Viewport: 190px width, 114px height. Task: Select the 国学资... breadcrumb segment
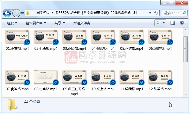click(x=43, y=13)
